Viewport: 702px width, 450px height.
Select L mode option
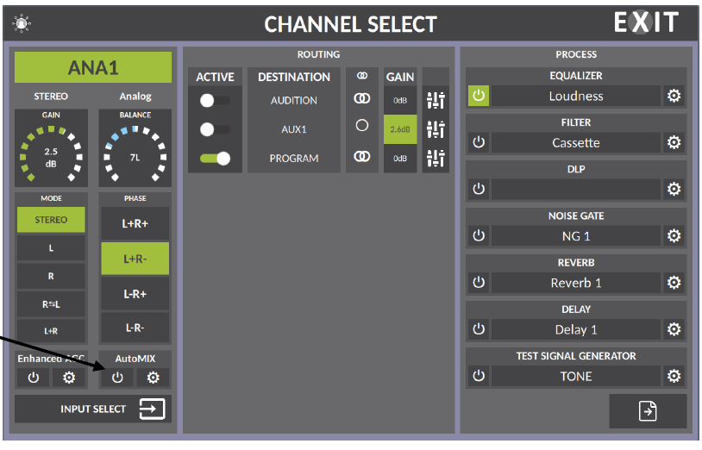[51, 248]
